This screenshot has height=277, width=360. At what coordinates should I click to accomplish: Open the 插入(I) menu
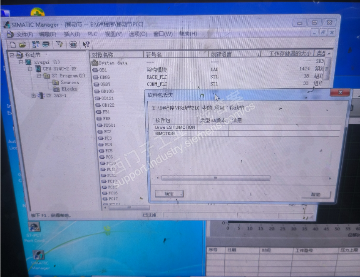72,34
